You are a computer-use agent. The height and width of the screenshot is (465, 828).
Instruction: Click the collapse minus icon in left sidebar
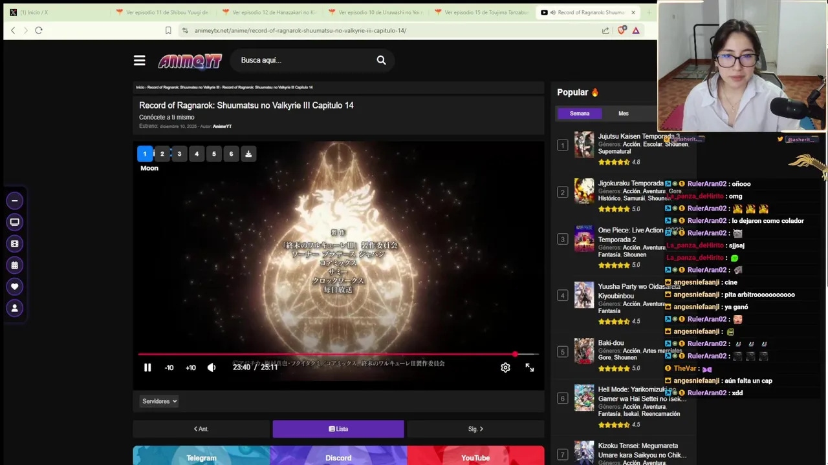pos(14,201)
